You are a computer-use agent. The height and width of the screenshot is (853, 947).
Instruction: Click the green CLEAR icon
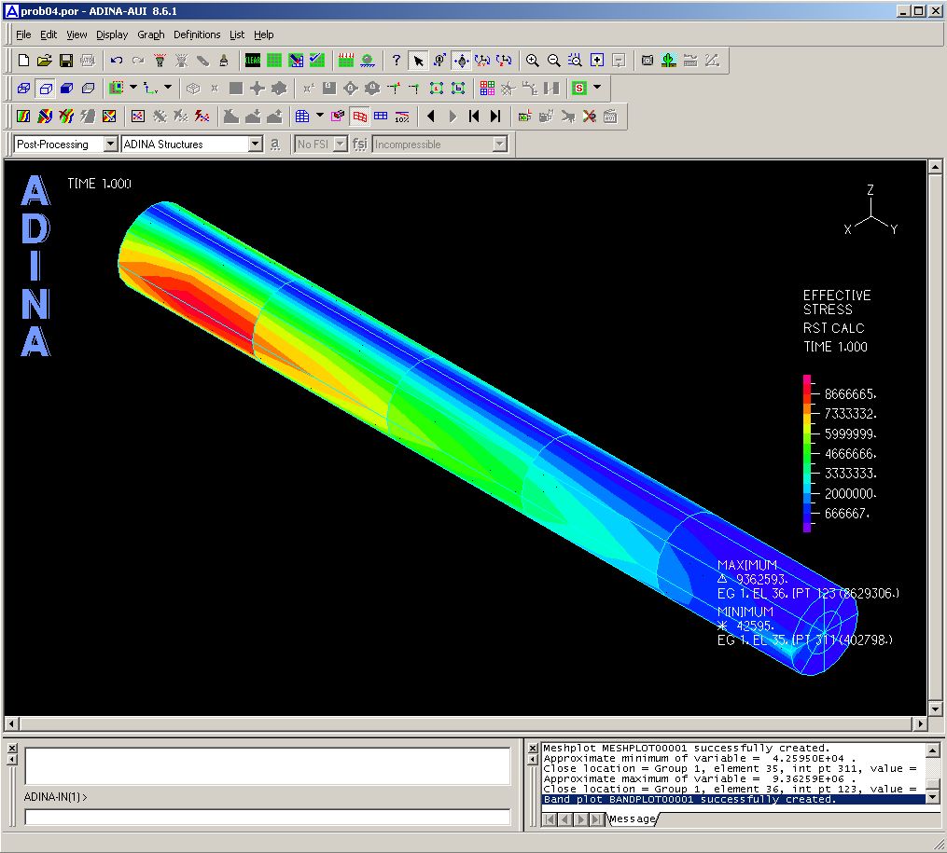click(253, 61)
